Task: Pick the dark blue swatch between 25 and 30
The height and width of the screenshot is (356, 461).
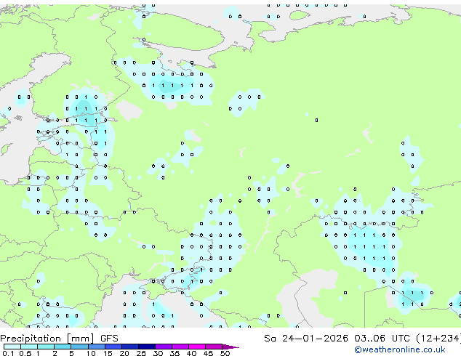Action: [147, 347]
